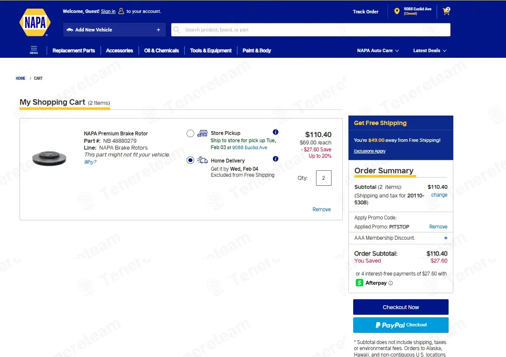Open Tools & Equipment menu
The image size is (506, 357).
pos(211,50)
